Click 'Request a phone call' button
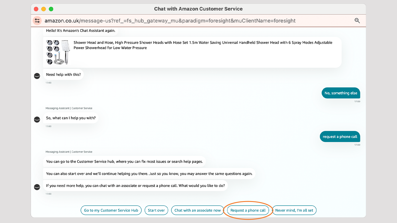 [x=248, y=210]
